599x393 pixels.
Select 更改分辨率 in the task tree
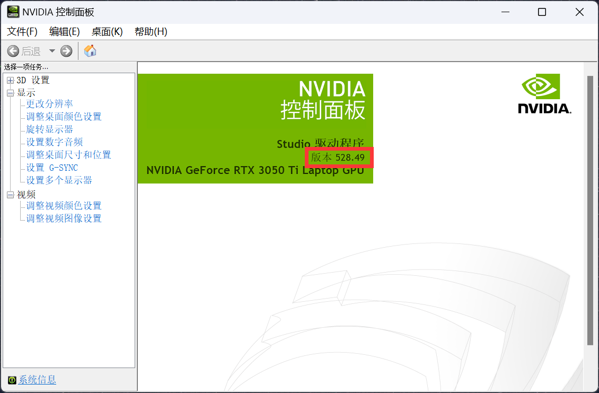(50, 103)
